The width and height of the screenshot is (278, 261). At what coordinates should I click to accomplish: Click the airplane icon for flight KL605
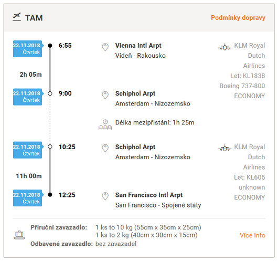point(225,148)
